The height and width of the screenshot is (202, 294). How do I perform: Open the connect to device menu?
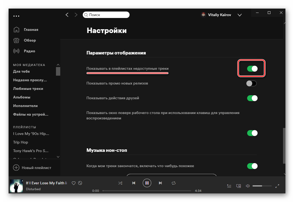coord(238,186)
